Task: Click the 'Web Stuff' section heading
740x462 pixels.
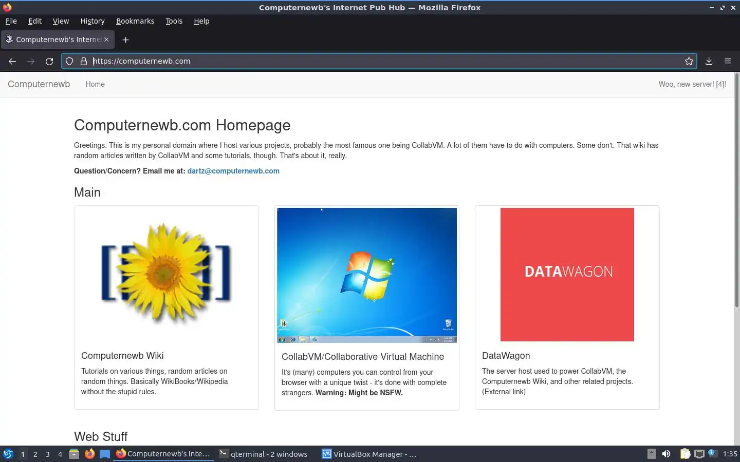Action: pos(101,436)
